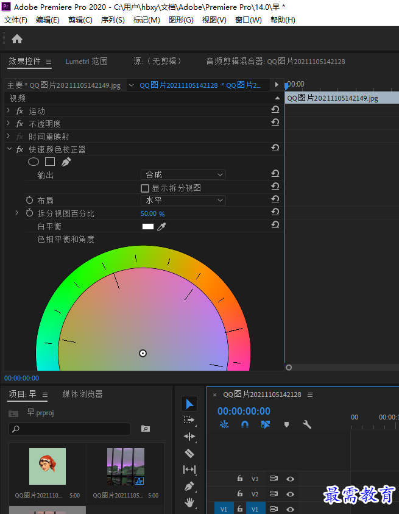The height and width of the screenshot is (514, 399).
Task: Toggle lock on V2 track
Action: pos(240,493)
